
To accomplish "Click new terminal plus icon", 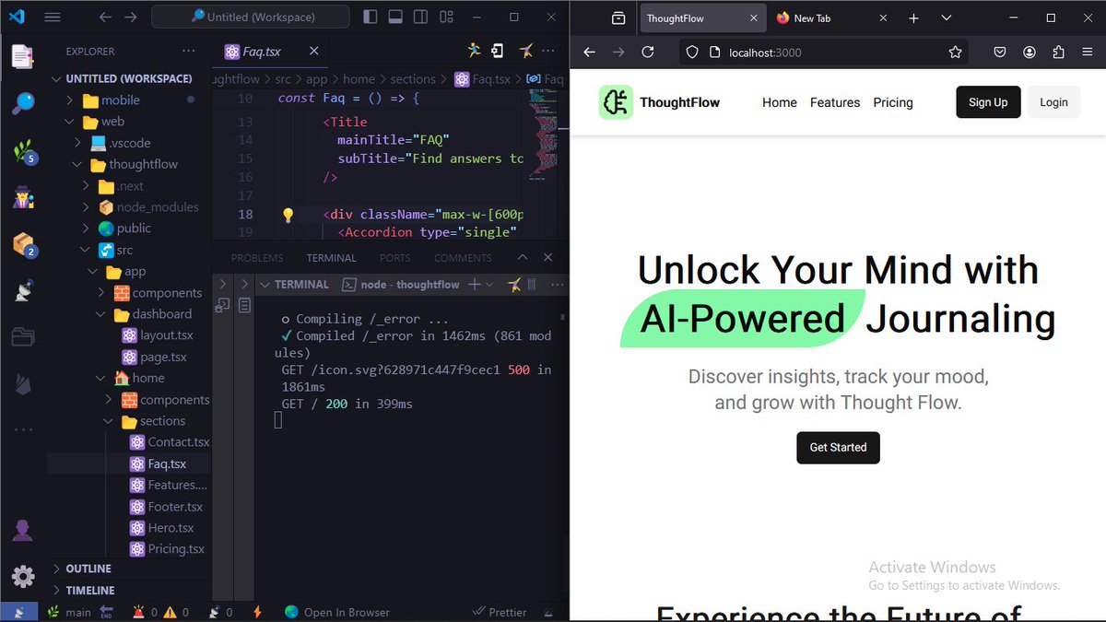I will (x=475, y=285).
